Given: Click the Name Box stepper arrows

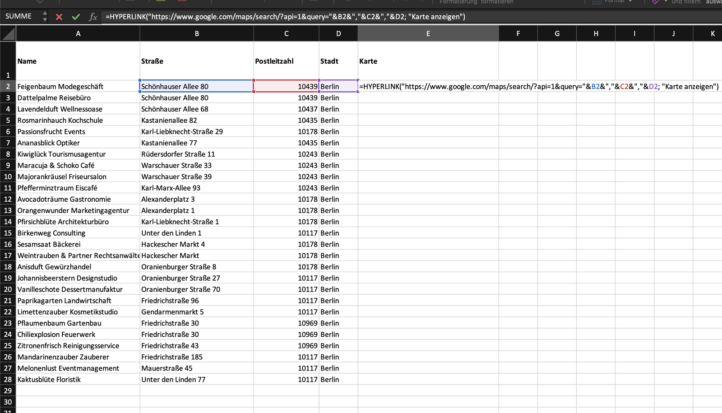Looking at the screenshot, I should pos(45,17).
